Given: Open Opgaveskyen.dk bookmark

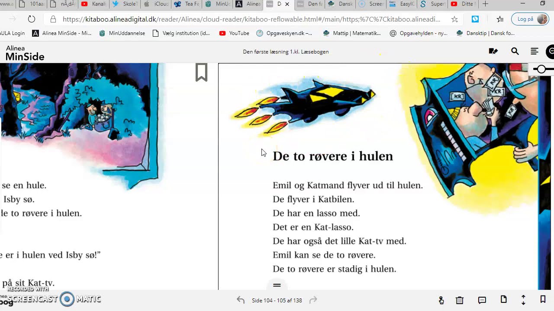Looking at the screenshot, I should pyautogui.click(x=284, y=33).
